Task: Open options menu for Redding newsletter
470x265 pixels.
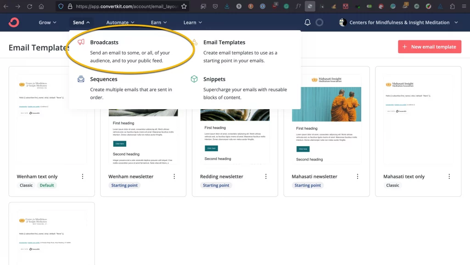Action: click(266, 177)
